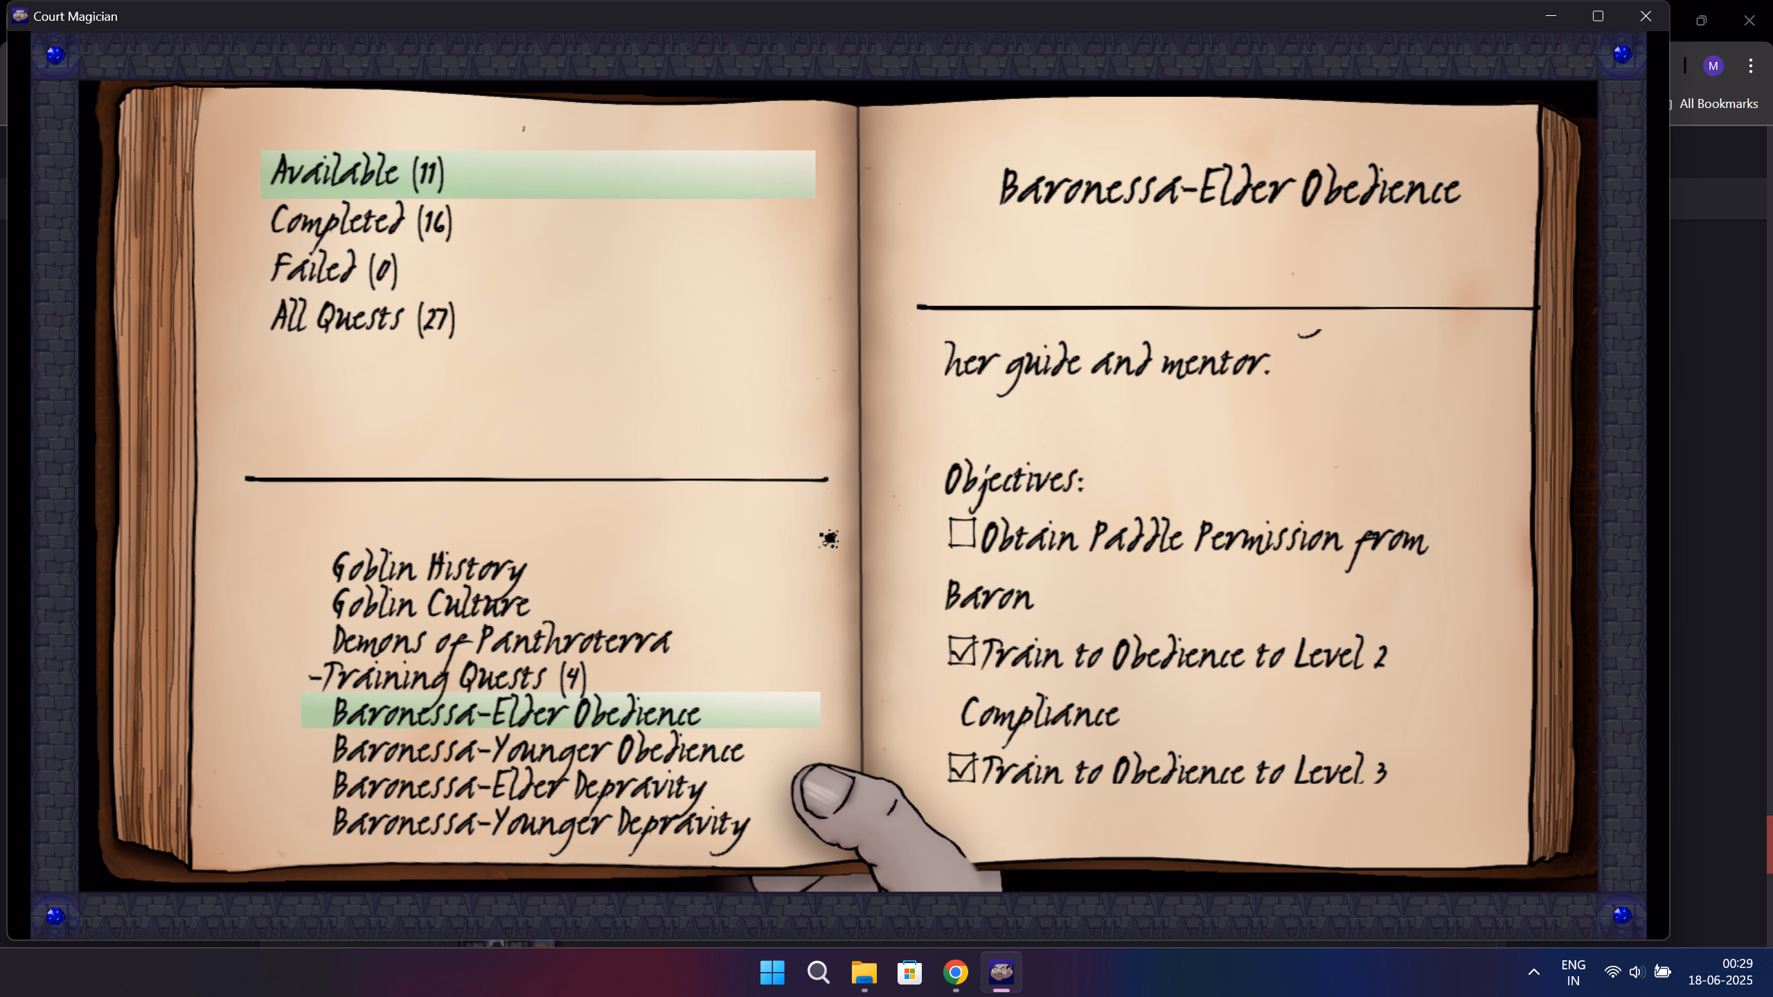The image size is (1773, 997).
Task: Toggle the Train to Obedience Level 3 checkbox
Action: [962, 767]
